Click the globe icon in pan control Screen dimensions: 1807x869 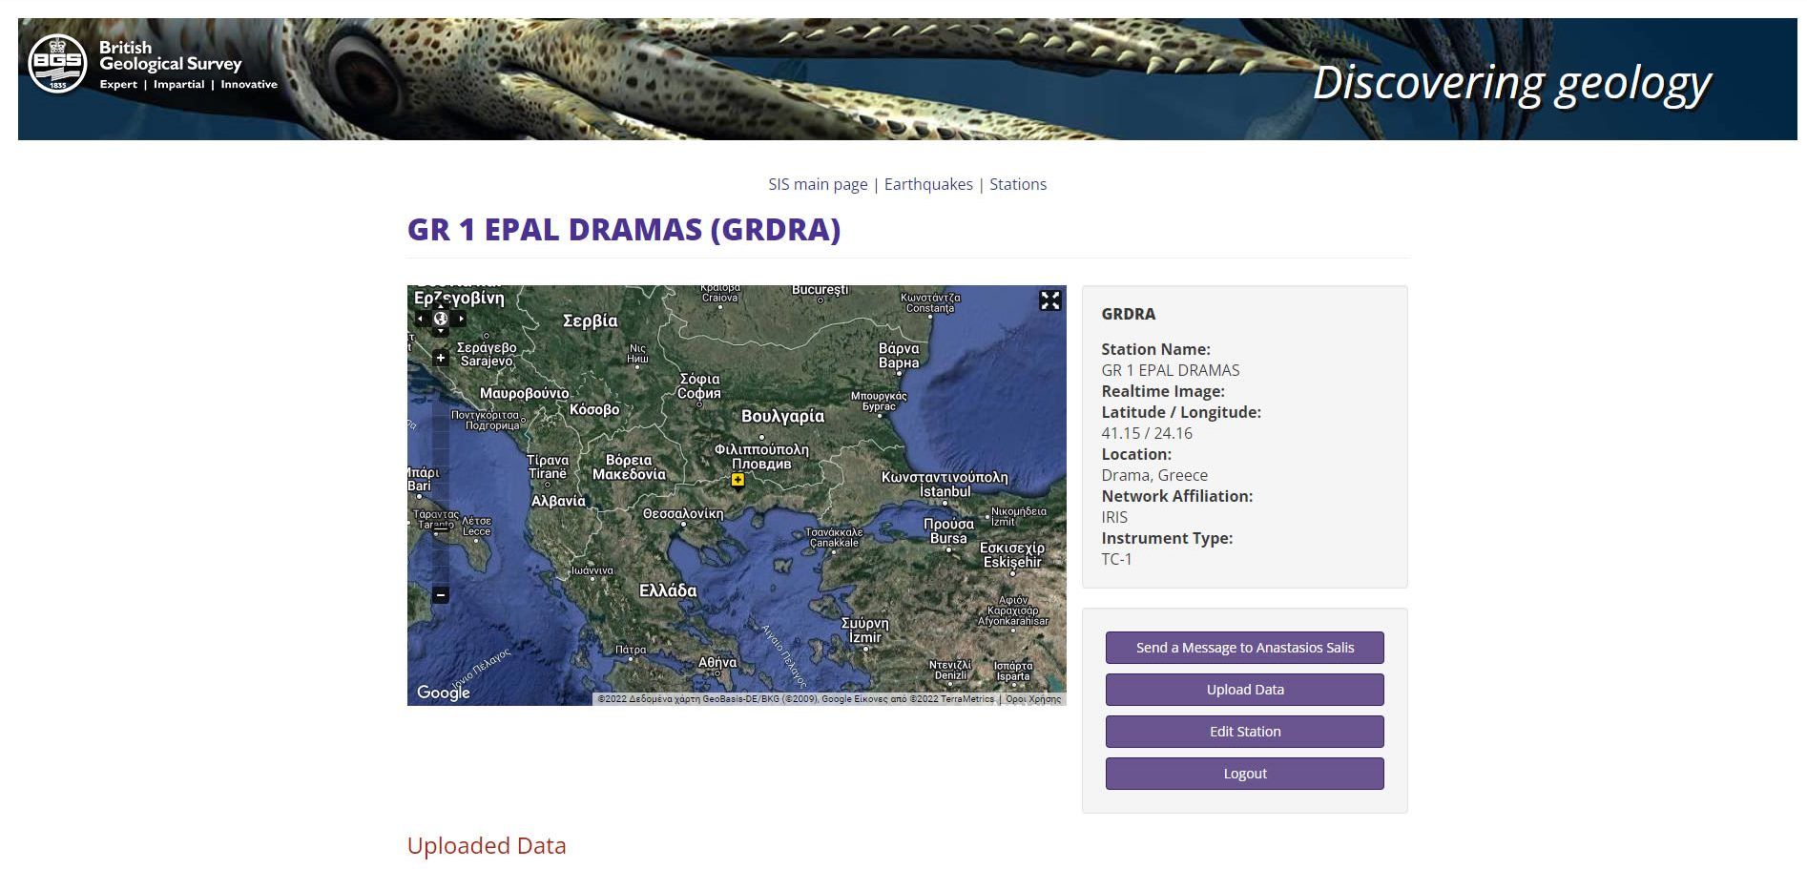tap(440, 319)
